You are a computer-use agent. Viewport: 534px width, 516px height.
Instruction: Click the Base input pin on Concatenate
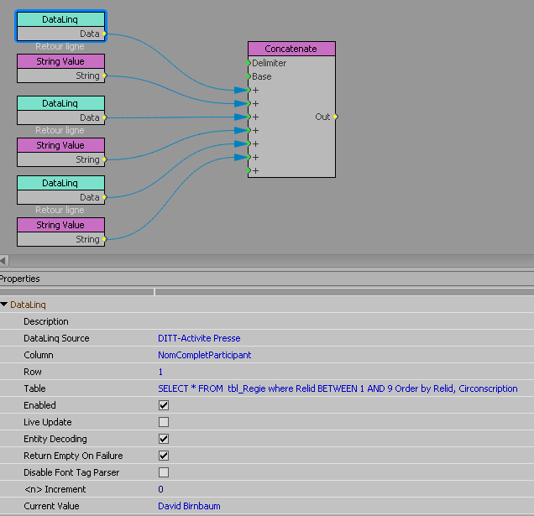pyautogui.click(x=249, y=76)
